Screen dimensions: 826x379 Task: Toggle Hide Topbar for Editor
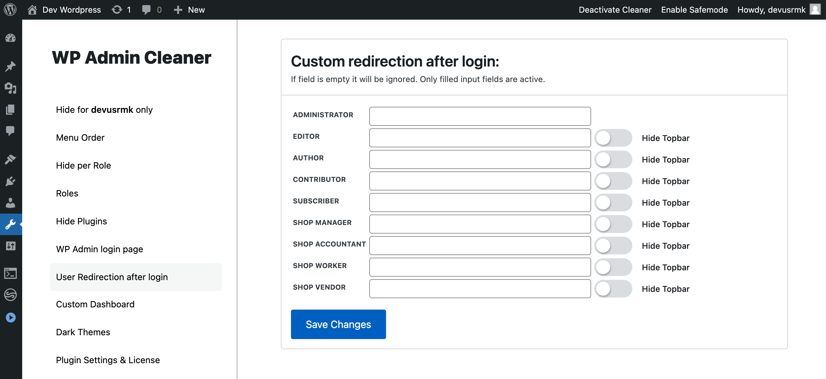[613, 138]
